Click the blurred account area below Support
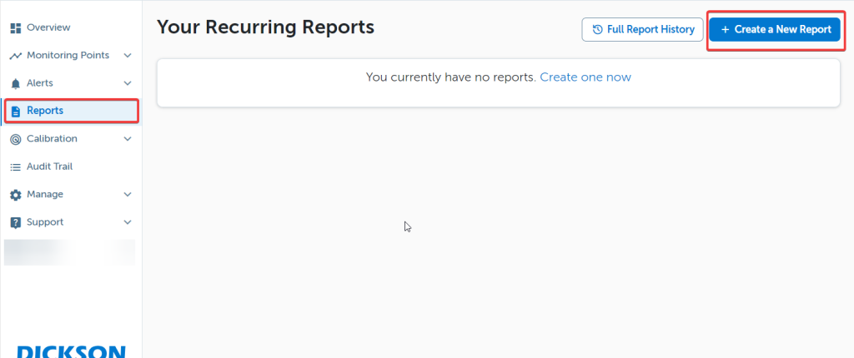 69,252
